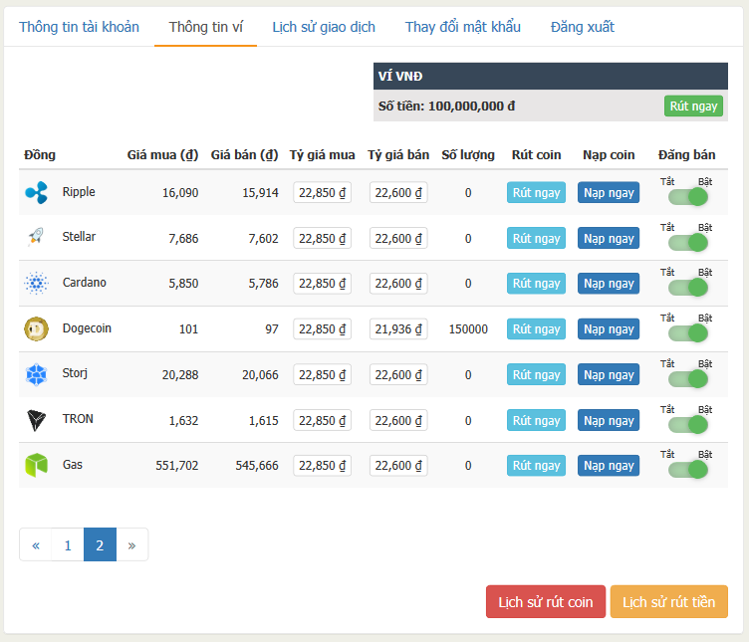The height and width of the screenshot is (642, 749).
Task: Edit Dogecoin Tỷ giá bán 21,936 field
Action: click(398, 328)
